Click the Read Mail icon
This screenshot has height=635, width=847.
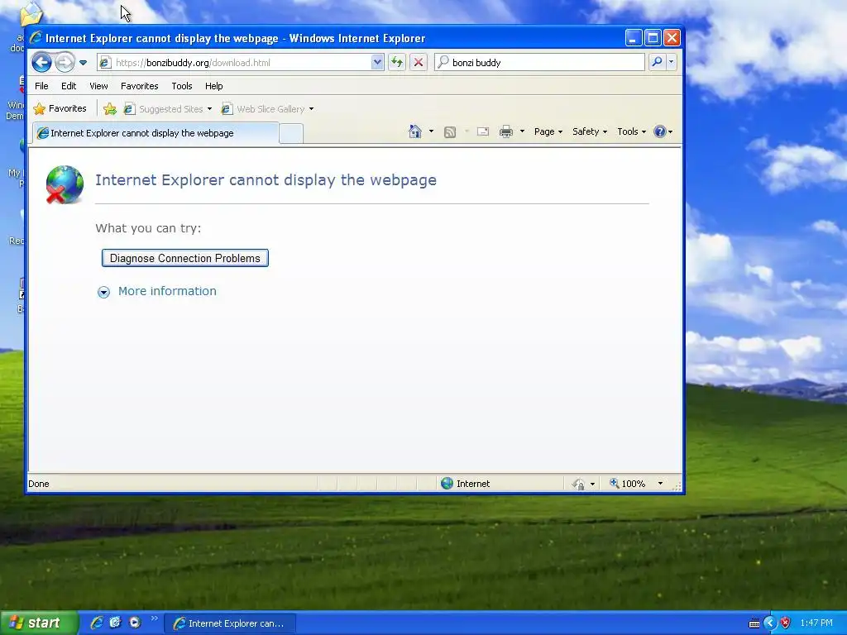click(483, 131)
